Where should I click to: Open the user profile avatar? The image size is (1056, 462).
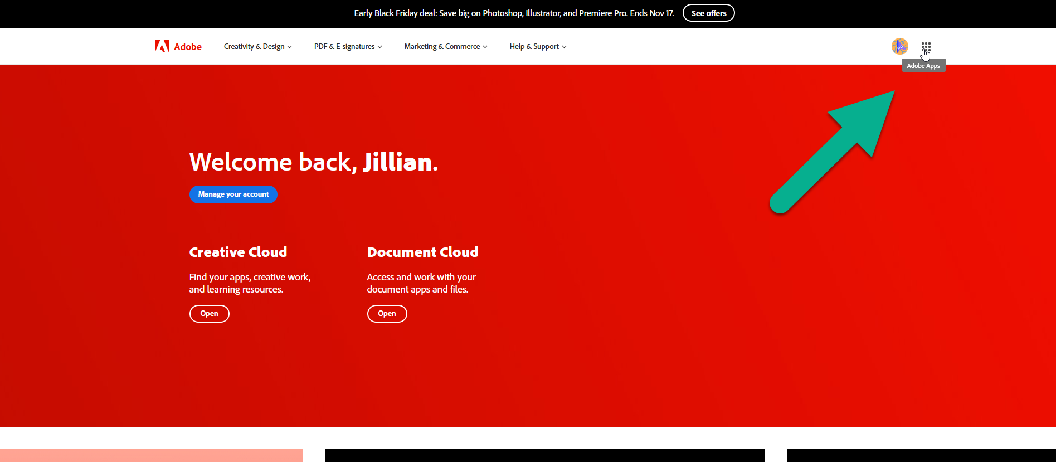[900, 46]
